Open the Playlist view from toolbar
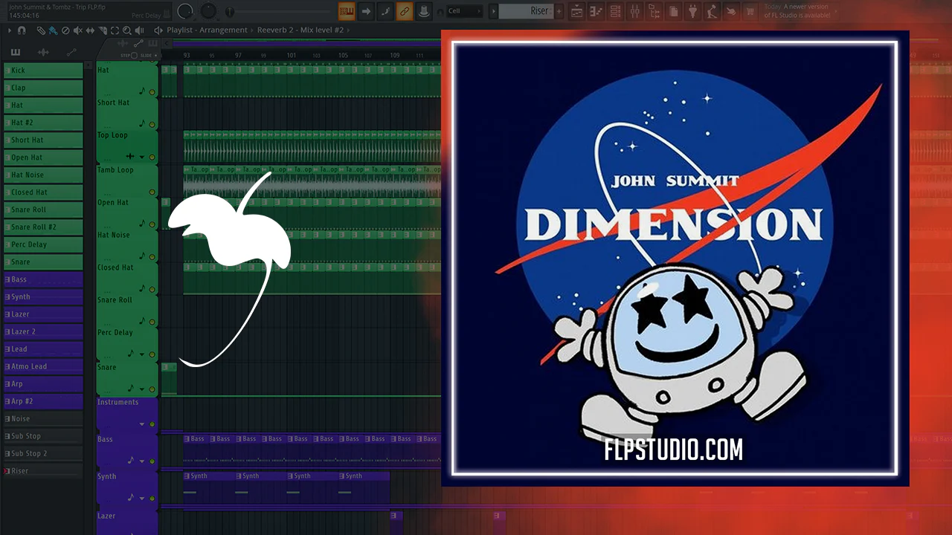 pyautogui.click(x=577, y=11)
